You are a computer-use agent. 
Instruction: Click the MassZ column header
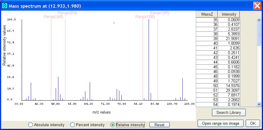click(x=207, y=14)
